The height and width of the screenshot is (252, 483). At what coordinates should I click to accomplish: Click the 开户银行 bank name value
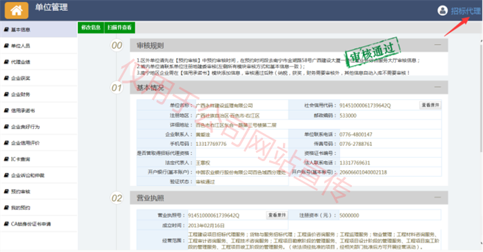coord(241,172)
